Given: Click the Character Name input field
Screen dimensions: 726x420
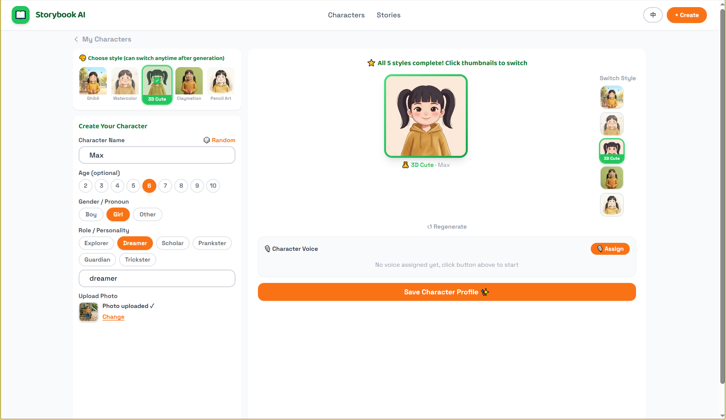Looking at the screenshot, I should tap(157, 155).
